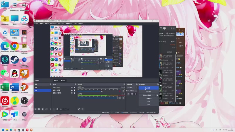Open 视图(V) menu in OBS

coord(47,23)
